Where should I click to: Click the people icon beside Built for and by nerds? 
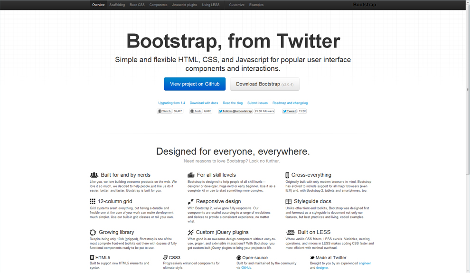tap(94, 175)
